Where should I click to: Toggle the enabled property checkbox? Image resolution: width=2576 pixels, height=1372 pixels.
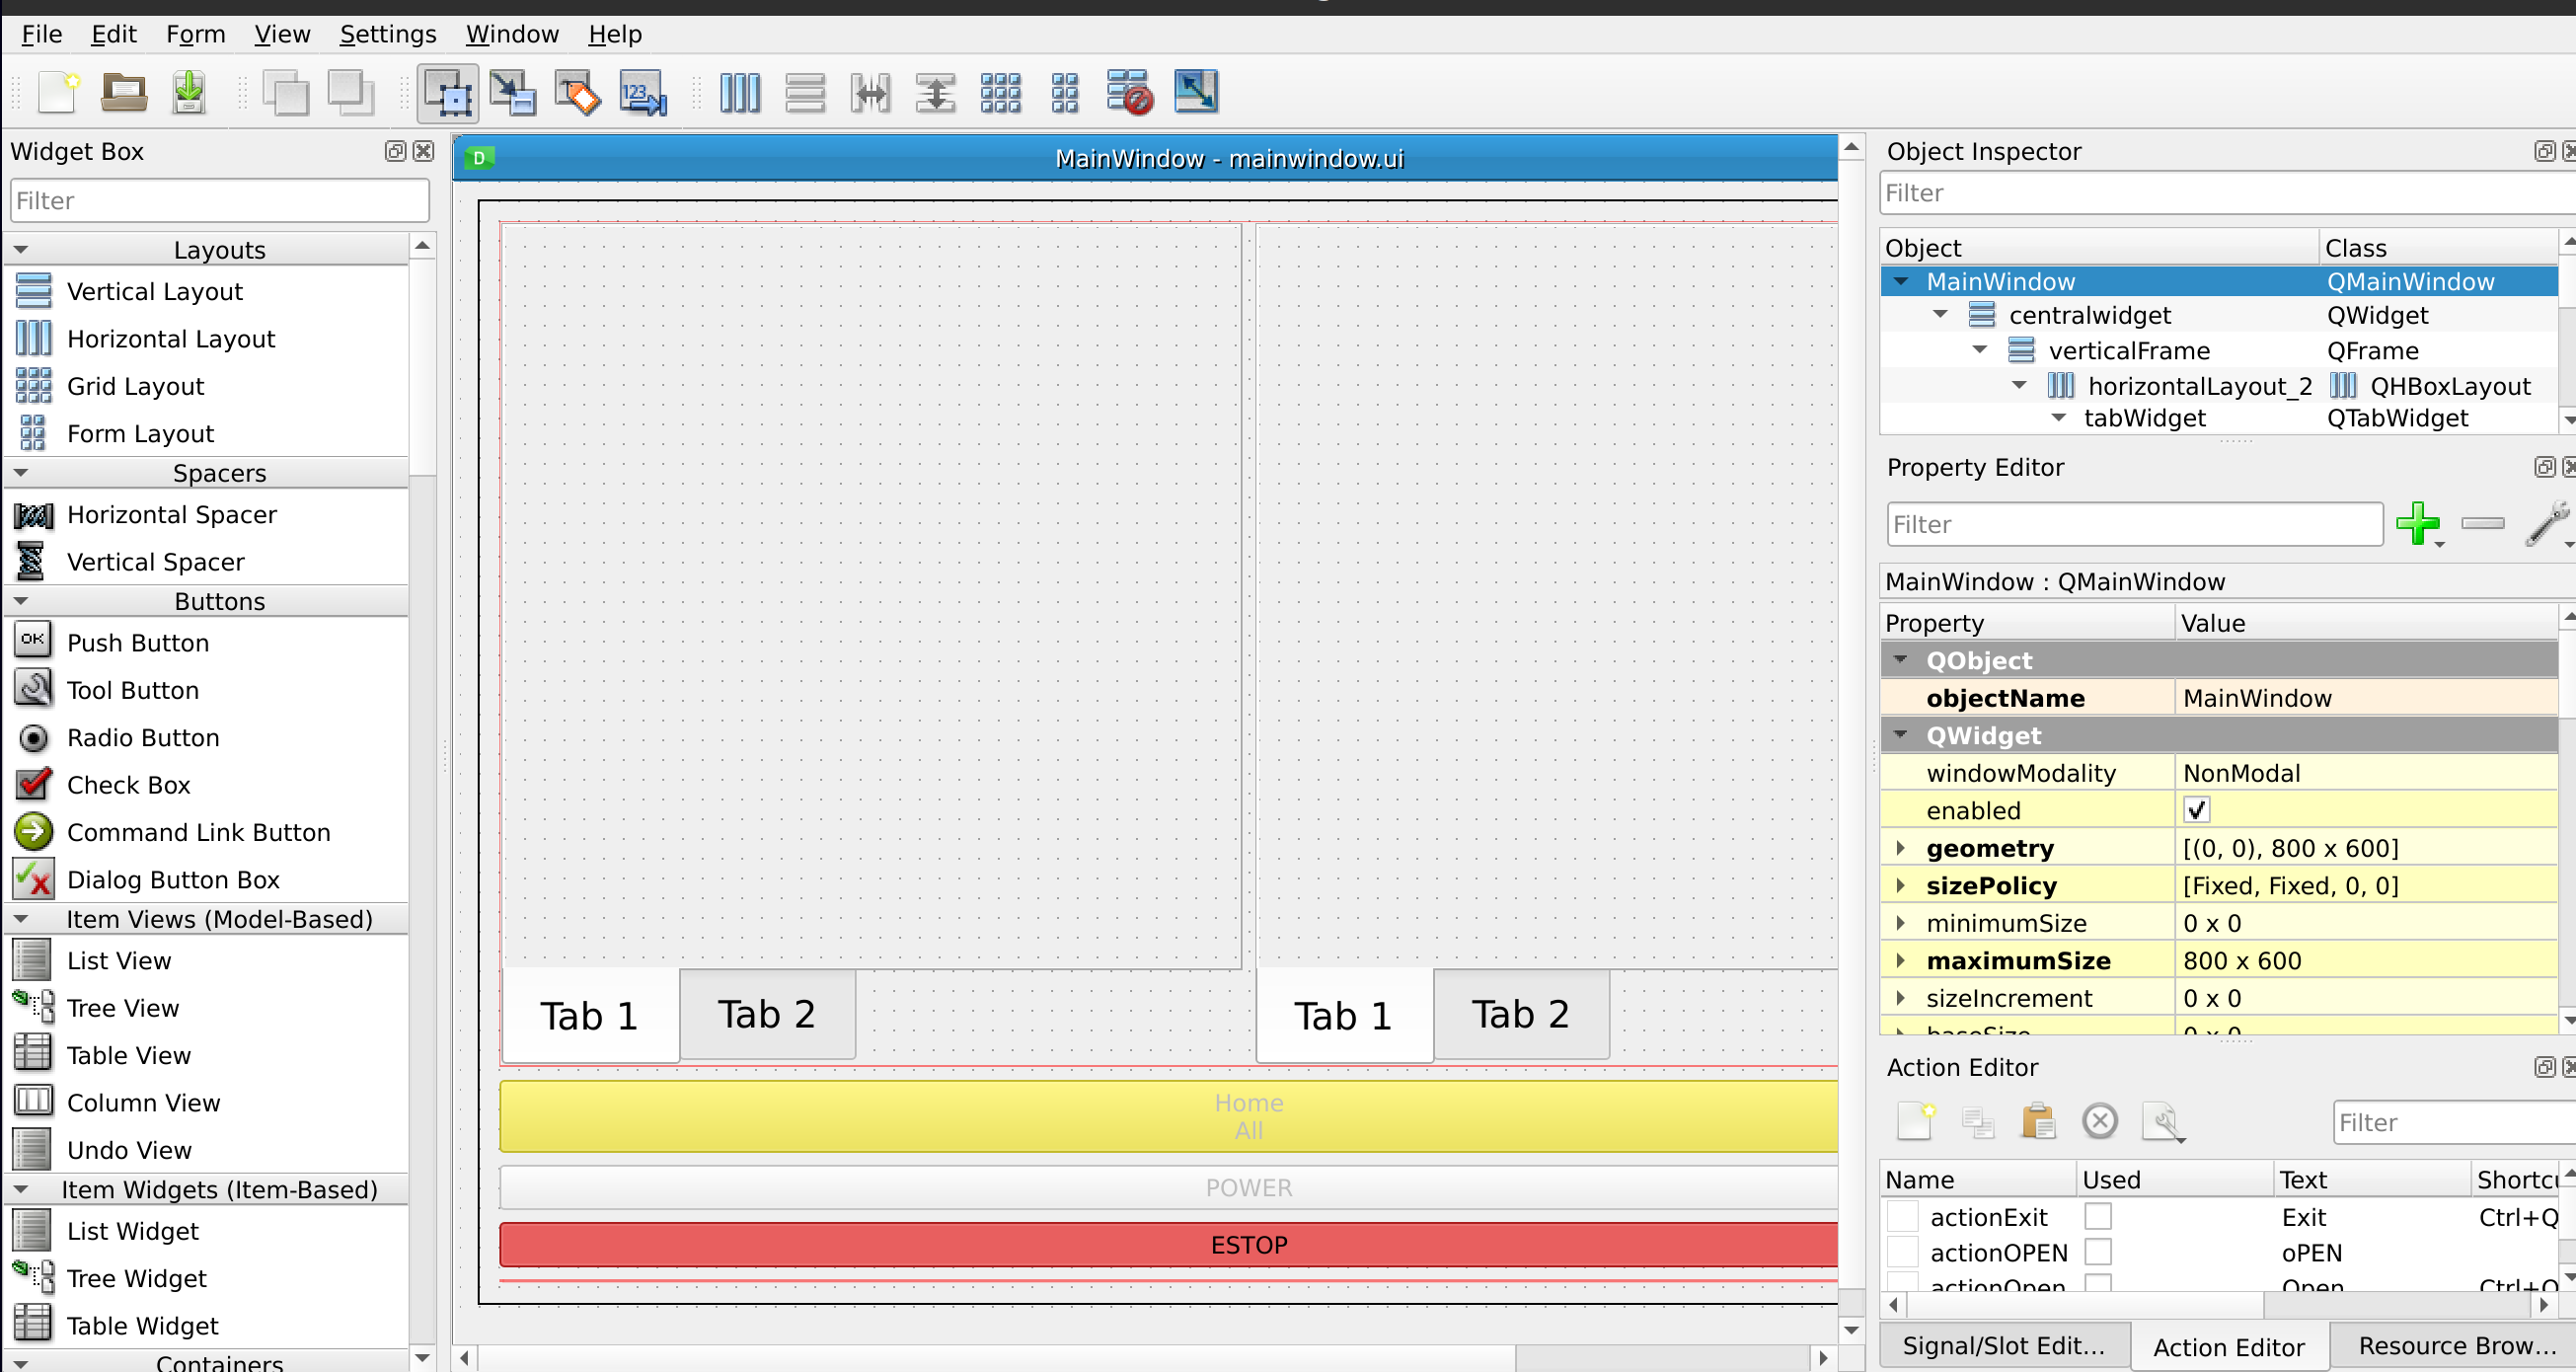tap(2196, 810)
